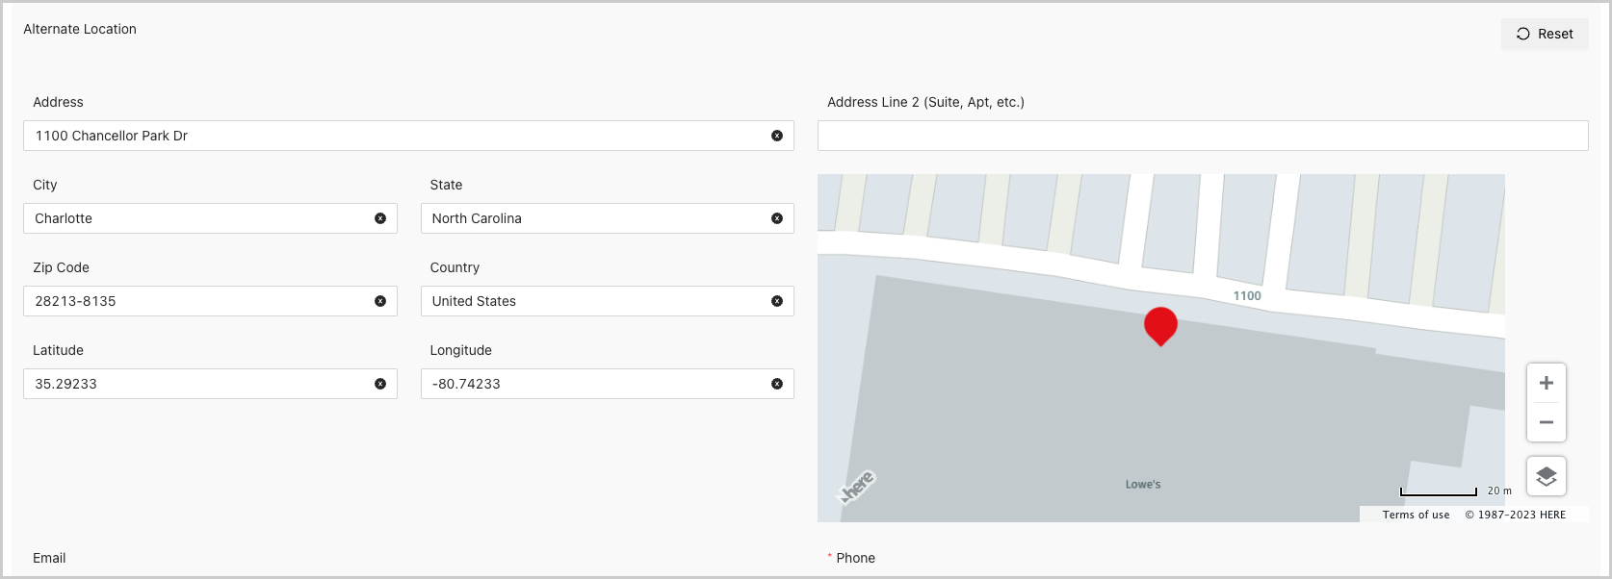Clear the City field using X icon
Viewport: 1612px width, 579px height.
380,218
